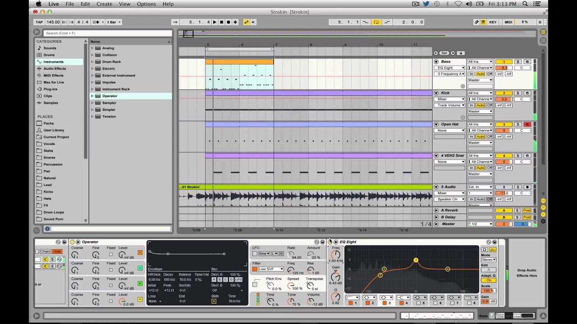Viewport: 577px width, 324px height.
Task: Open the Edit menu
Action: (85, 4)
